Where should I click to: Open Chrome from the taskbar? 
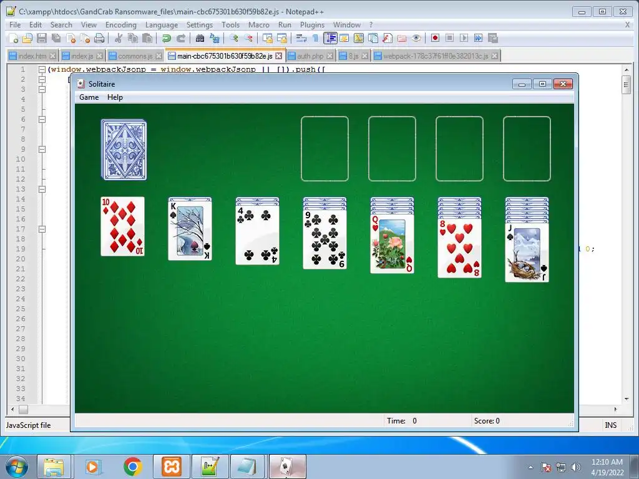132,467
